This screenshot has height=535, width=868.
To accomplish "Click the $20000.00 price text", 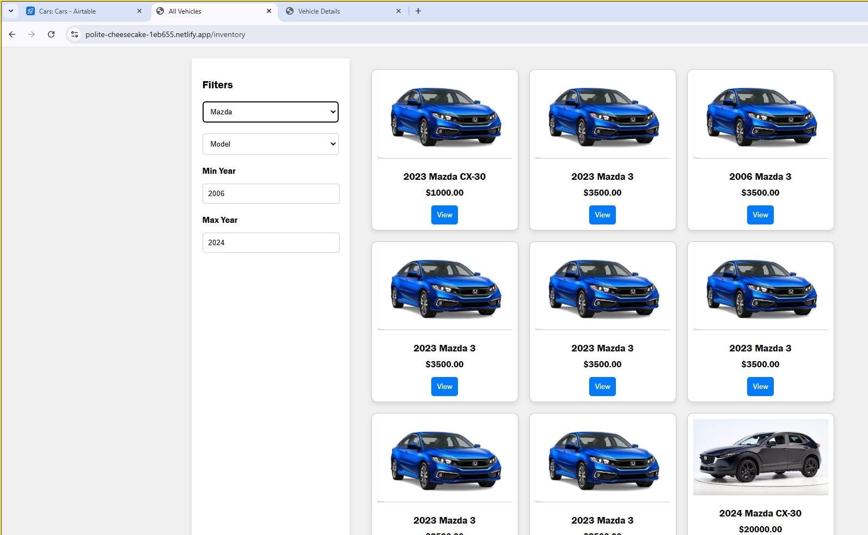I will tap(760, 529).
